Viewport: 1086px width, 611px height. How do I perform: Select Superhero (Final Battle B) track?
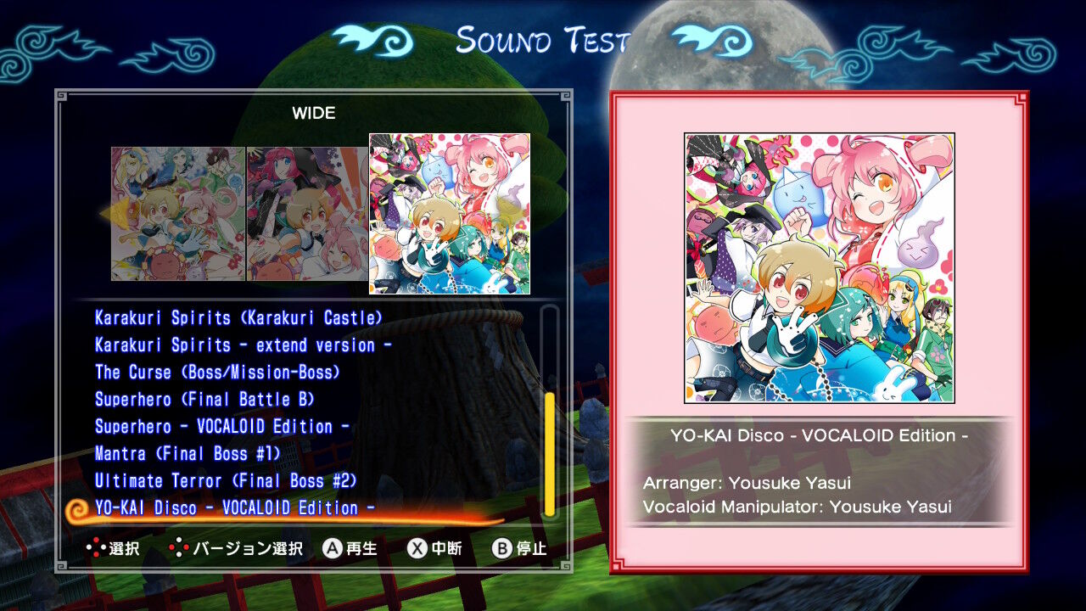click(204, 400)
